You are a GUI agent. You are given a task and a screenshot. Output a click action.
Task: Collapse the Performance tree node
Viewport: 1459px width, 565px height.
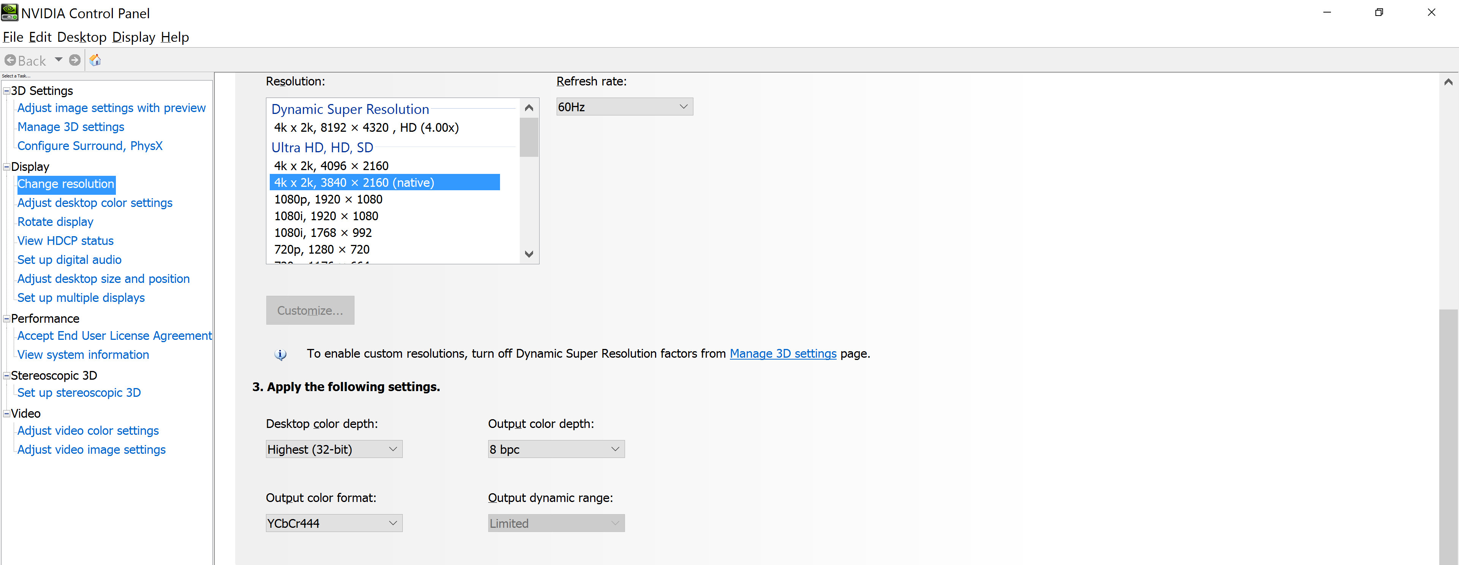coord(7,318)
